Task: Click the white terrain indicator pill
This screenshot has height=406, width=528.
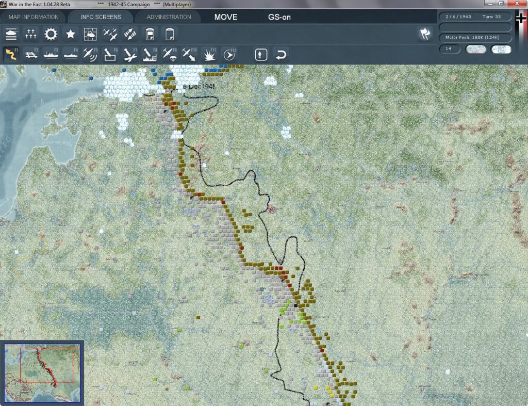Action: pyautogui.click(x=475, y=49)
